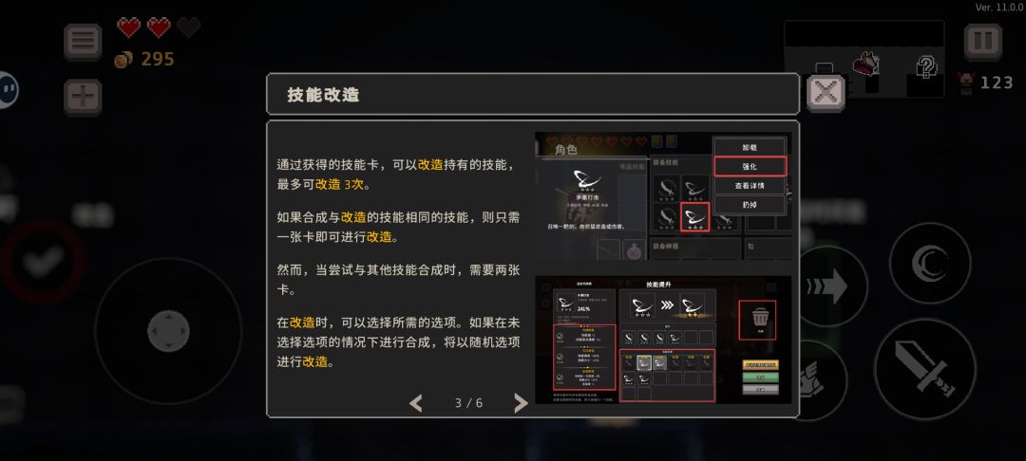Tap the dash arrows button
The image size is (1026, 461).
(x=831, y=286)
